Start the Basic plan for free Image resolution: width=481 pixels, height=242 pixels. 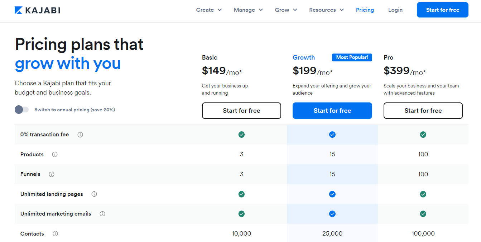[x=241, y=111]
